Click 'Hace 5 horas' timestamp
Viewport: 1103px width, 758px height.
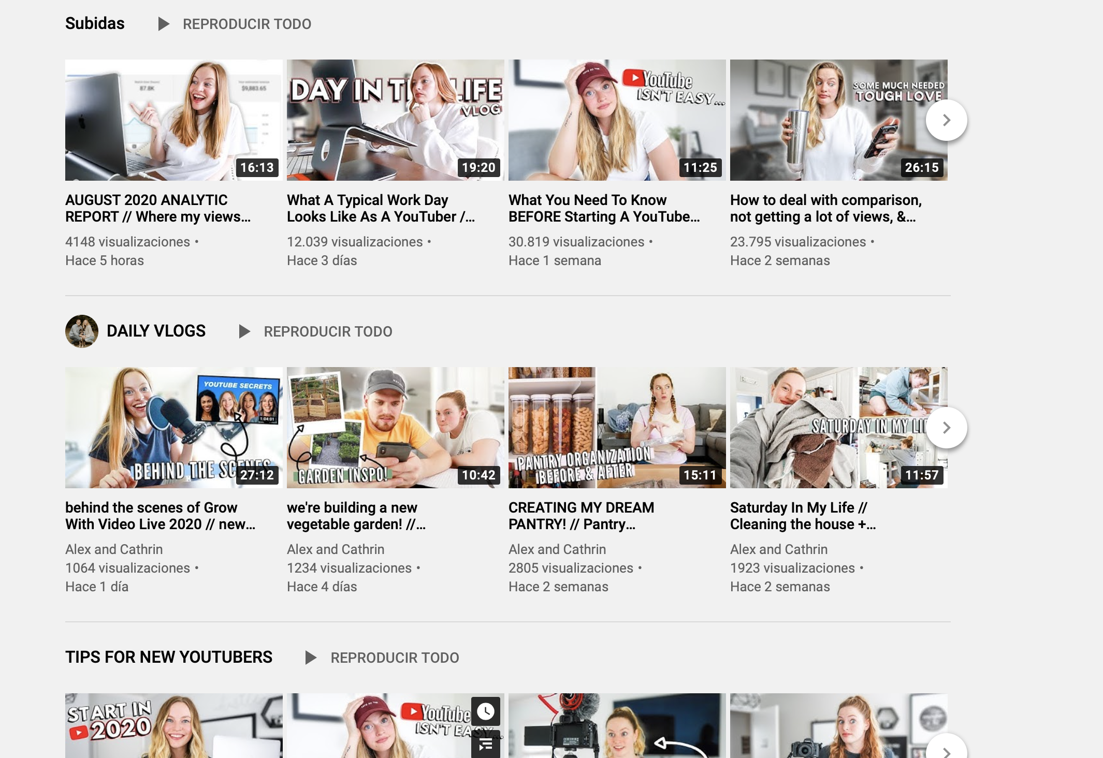click(105, 260)
